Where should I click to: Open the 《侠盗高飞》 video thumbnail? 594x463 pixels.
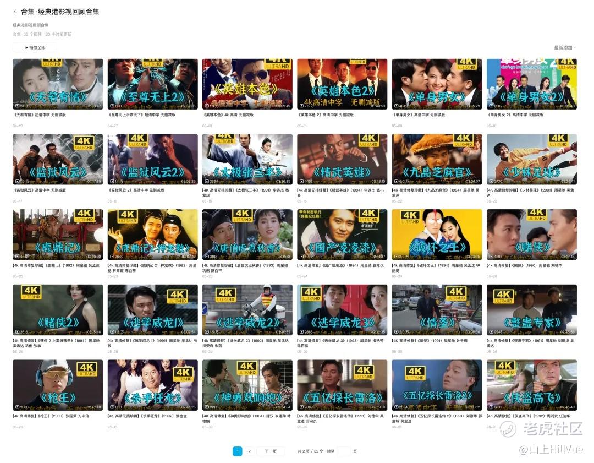(531, 385)
